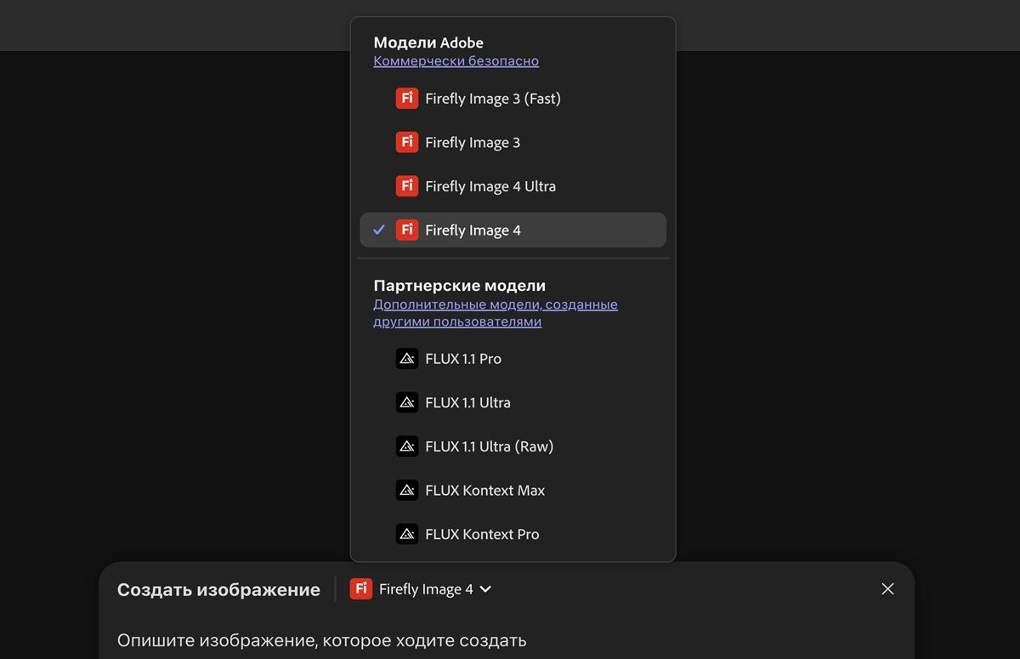
Task: Click the checkmark beside Firefly Image 4
Action: pos(379,230)
